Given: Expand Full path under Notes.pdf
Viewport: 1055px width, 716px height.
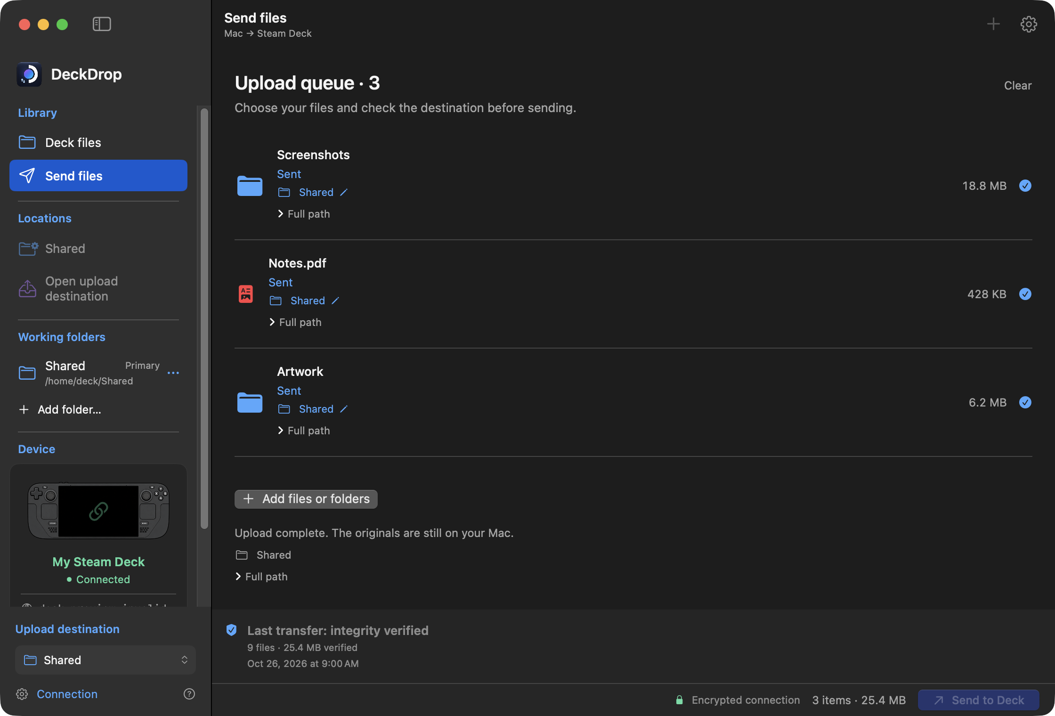Looking at the screenshot, I should click(x=295, y=322).
